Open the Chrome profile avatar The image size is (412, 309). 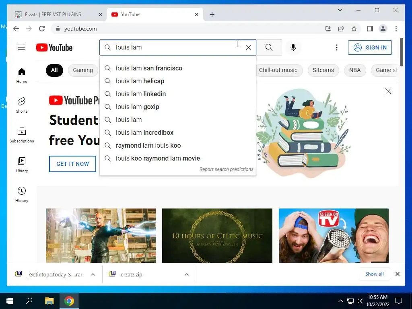point(383,29)
